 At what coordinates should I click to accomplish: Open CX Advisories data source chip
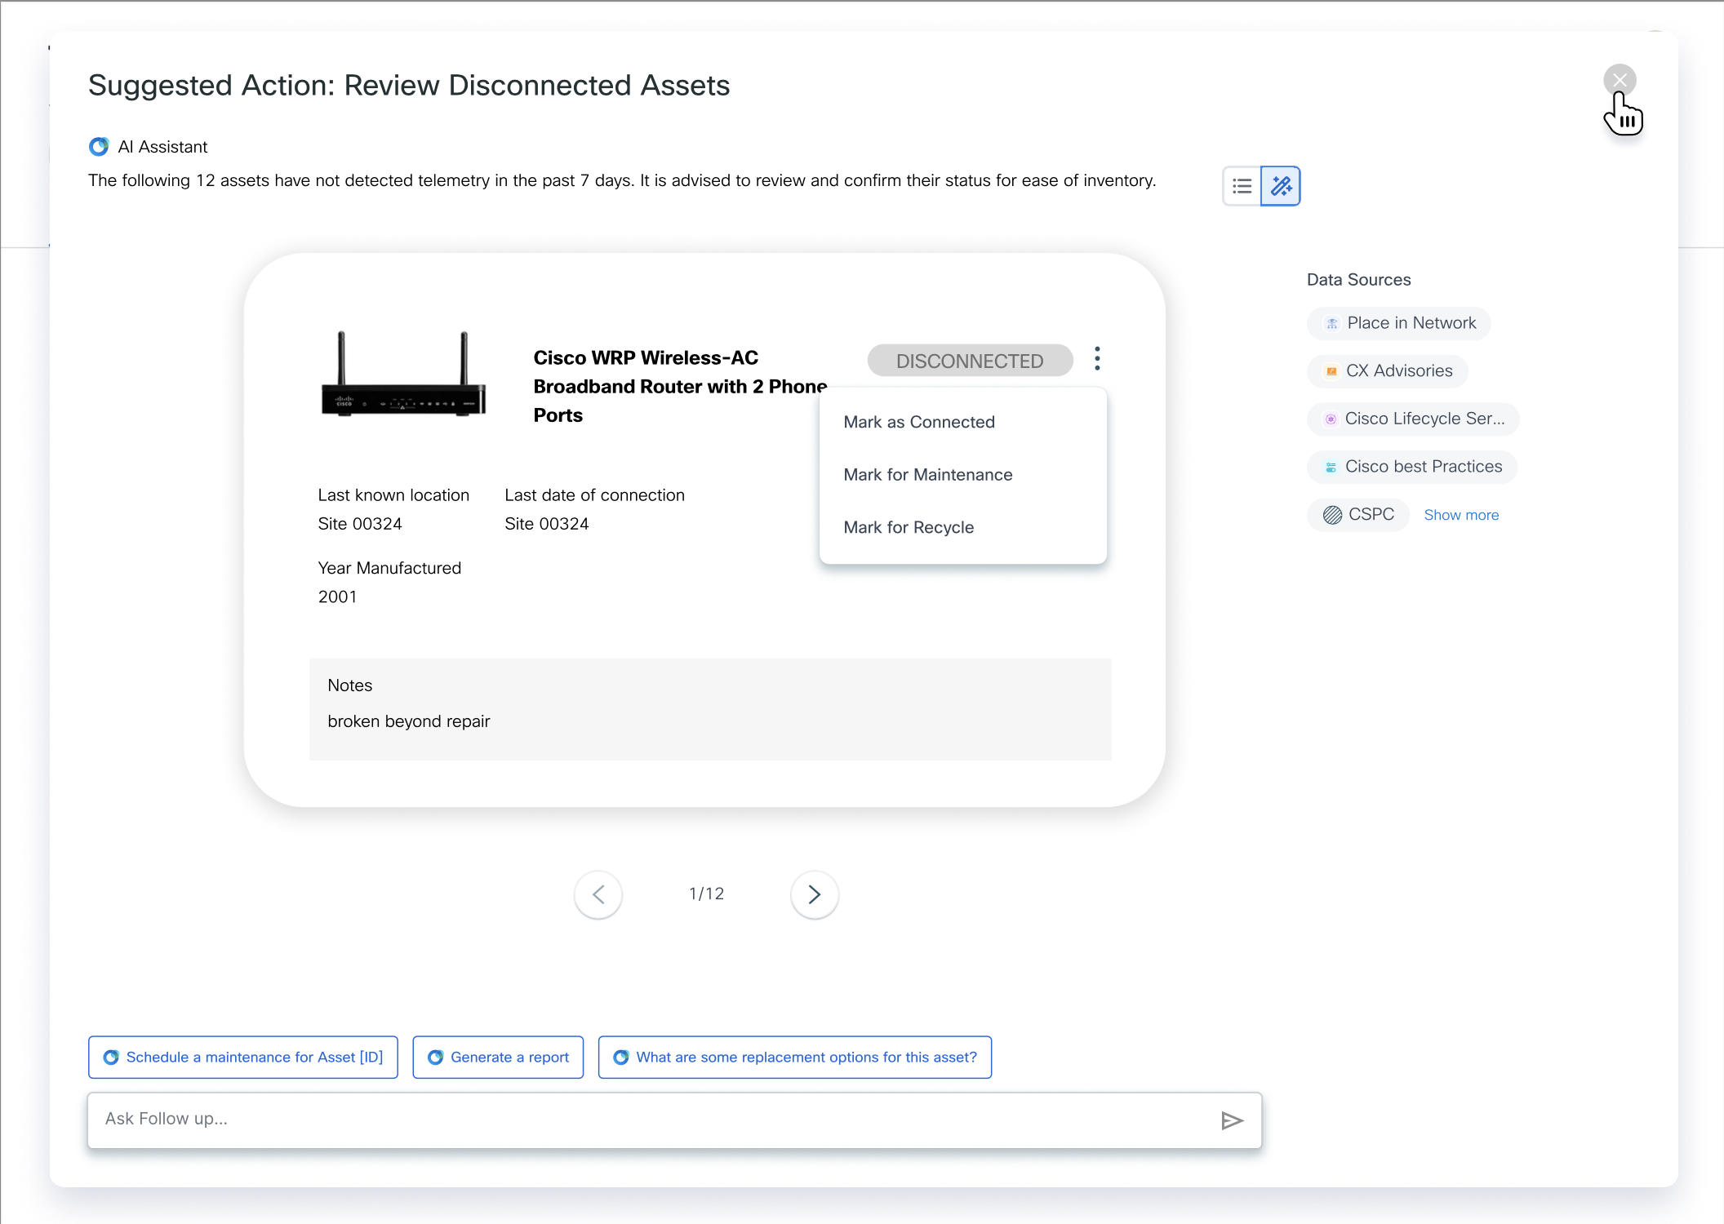1388,371
